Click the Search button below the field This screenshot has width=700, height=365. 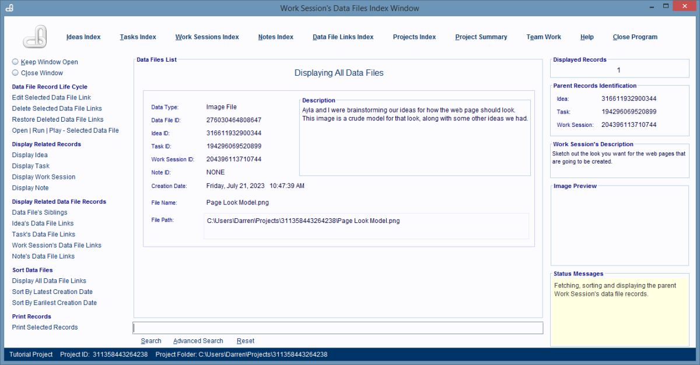151,341
